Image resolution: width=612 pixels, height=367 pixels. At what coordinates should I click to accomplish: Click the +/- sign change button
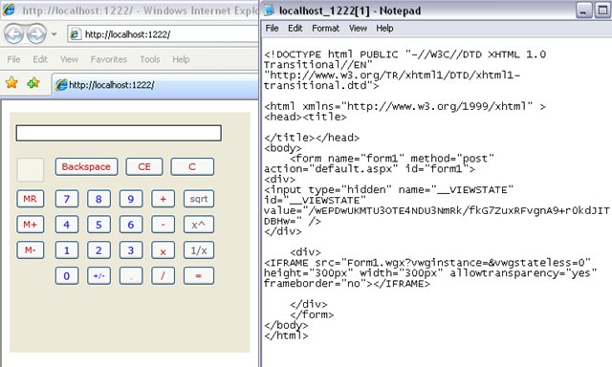(x=98, y=276)
